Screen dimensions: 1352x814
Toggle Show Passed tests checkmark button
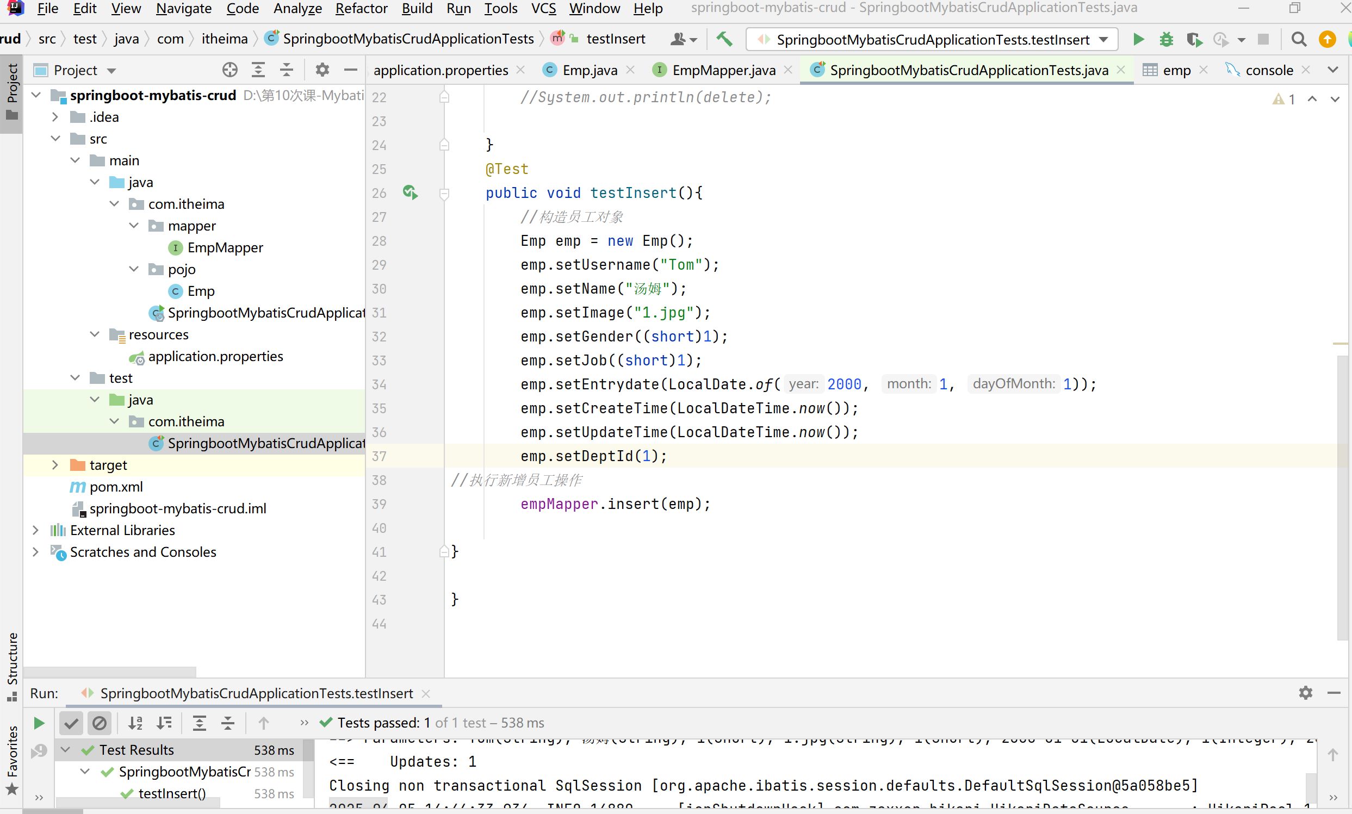(x=71, y=723)
